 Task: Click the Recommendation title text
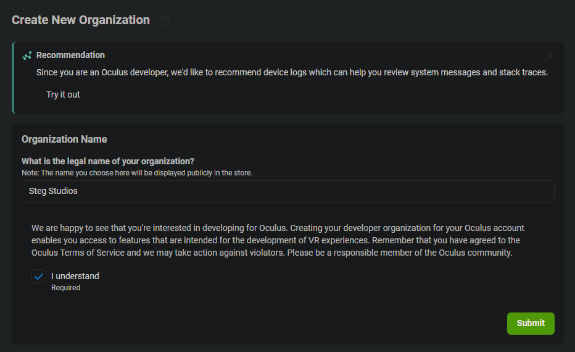point(70,55)
